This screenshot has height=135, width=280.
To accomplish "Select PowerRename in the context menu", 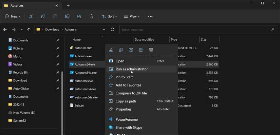I will [x=141, y=119].
